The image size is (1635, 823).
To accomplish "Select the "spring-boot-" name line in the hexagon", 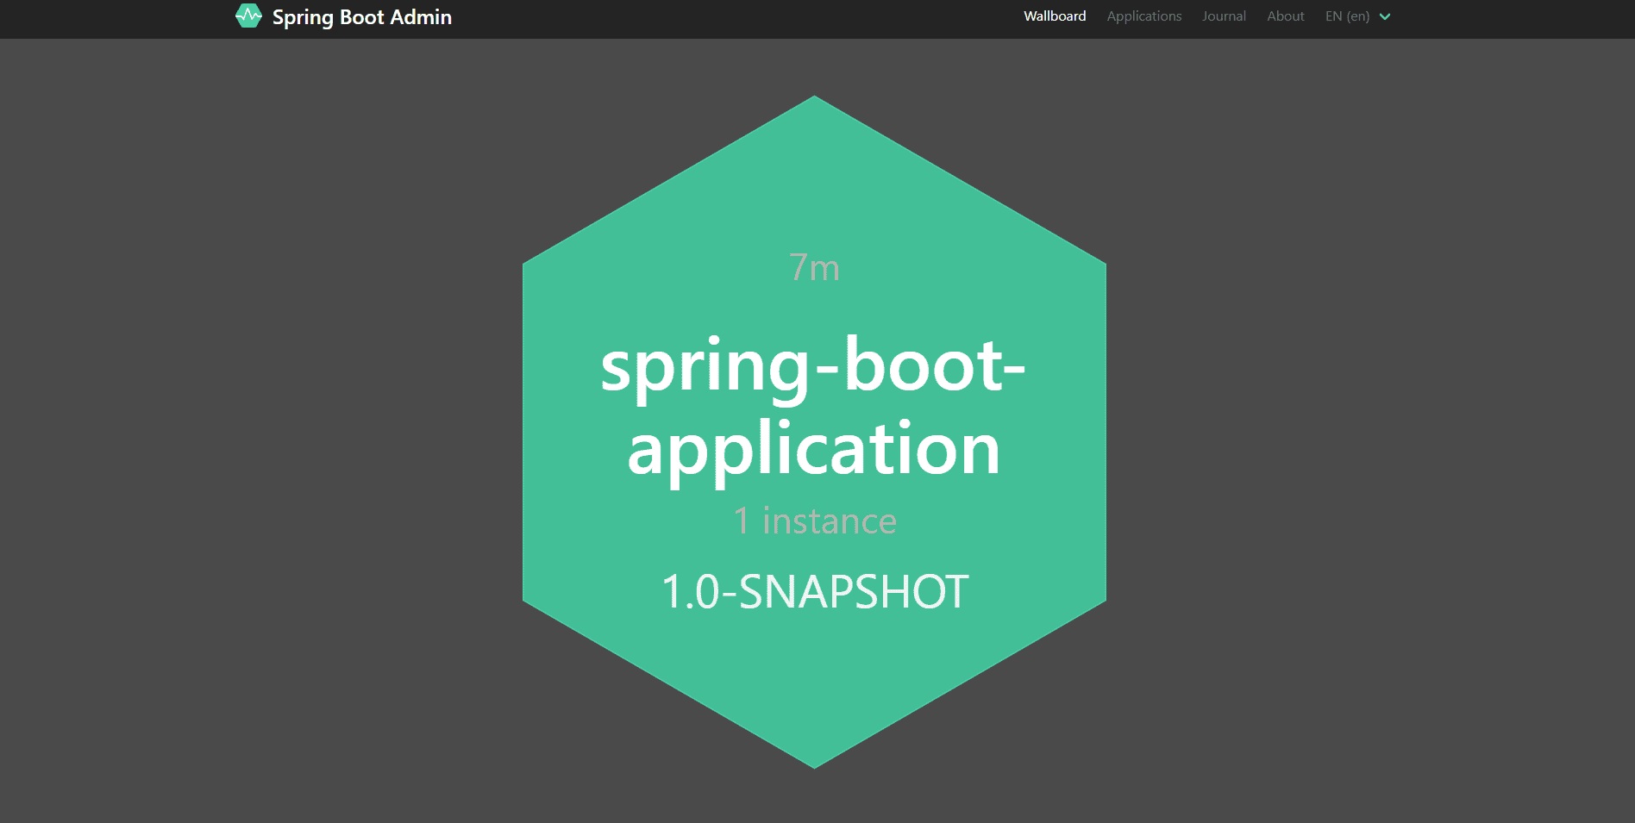I will (x=813, y=365).
